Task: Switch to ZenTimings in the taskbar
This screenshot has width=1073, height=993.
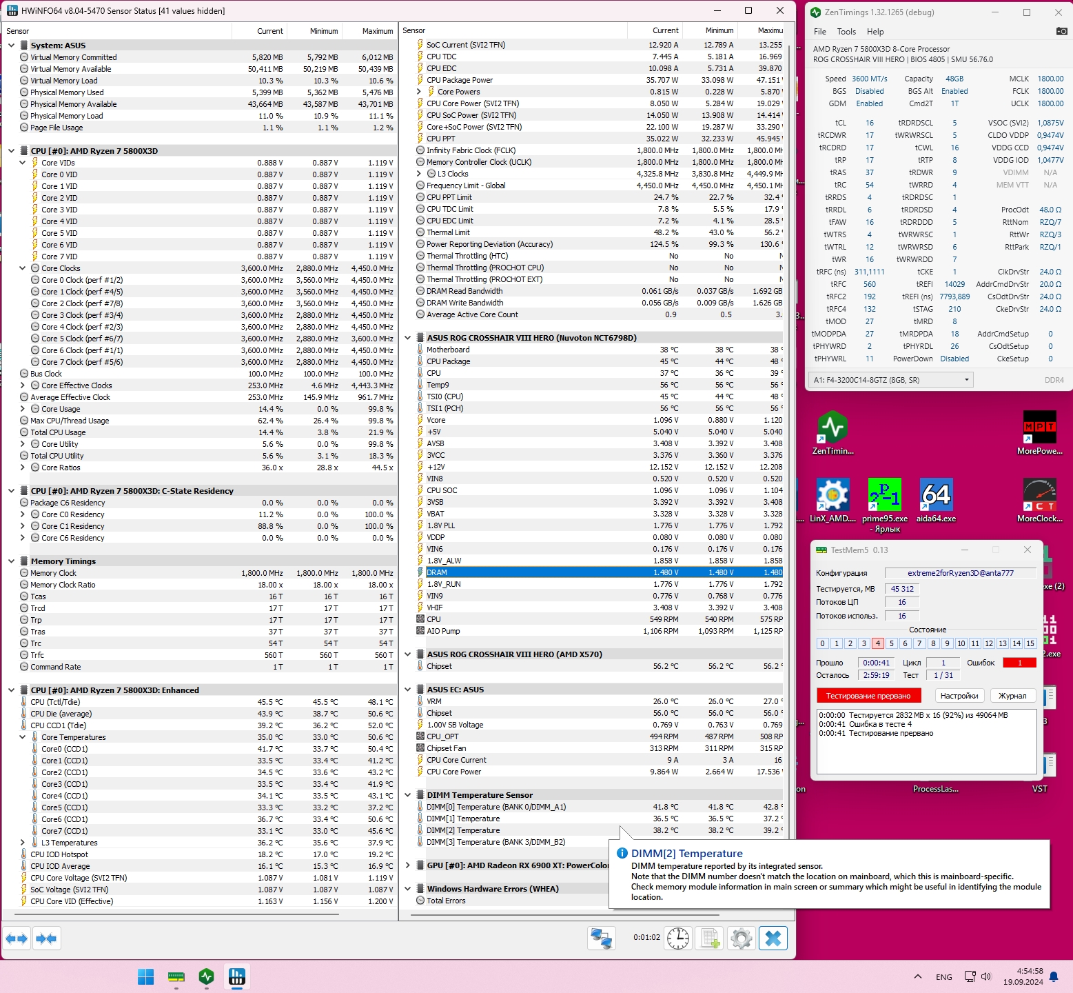Action: coord(207,976)
